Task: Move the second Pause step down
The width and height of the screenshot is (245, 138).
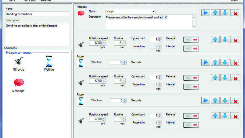Action: pos(225,100)
